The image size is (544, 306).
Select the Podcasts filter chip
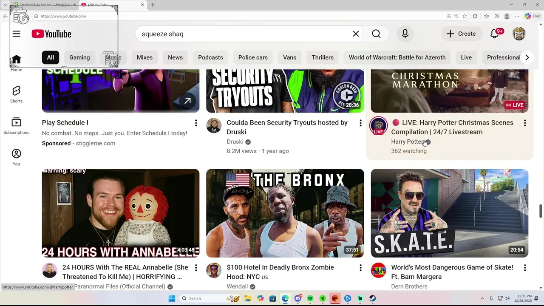coord(210,57)
